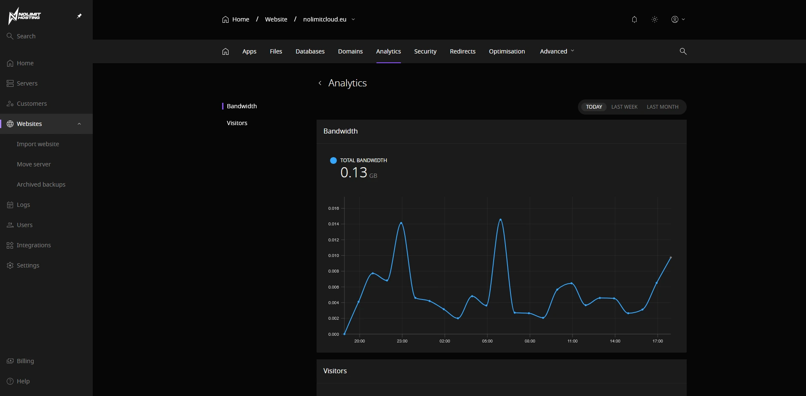Open the Databases tab
806x396 pixels.
point(310,51)
